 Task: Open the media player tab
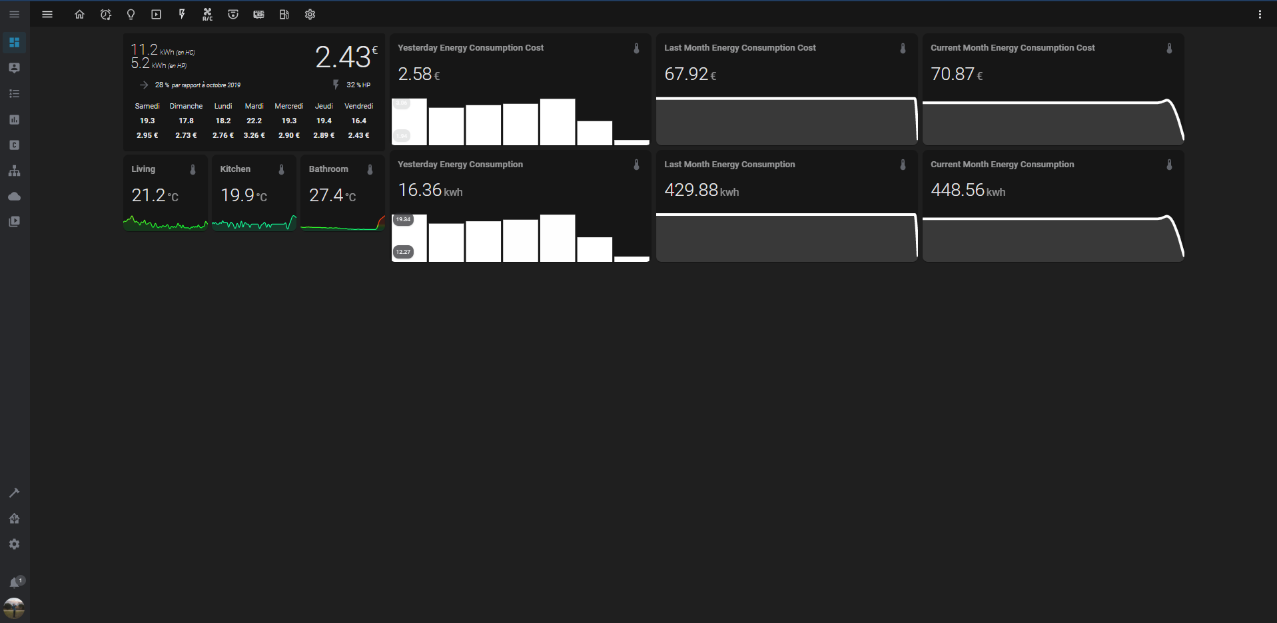coord(156,14)
